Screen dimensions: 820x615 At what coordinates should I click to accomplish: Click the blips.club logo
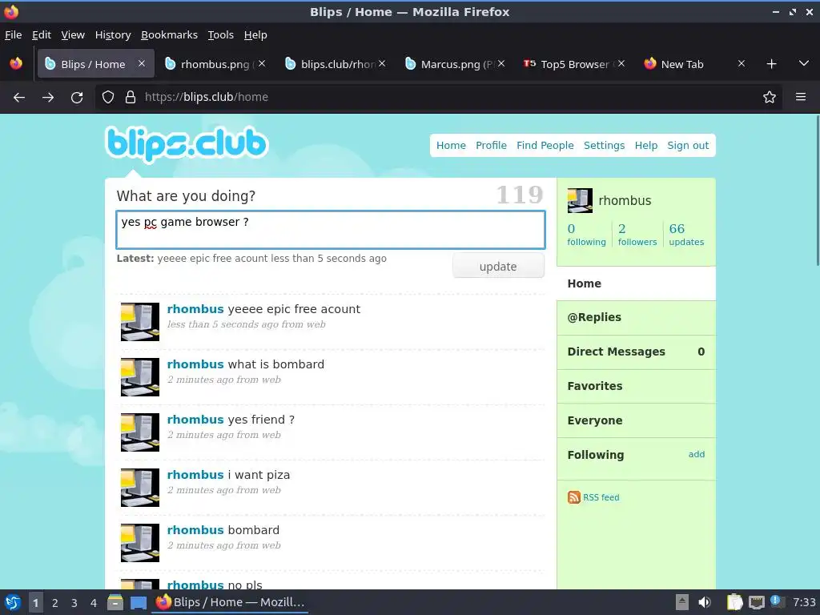(187, 143)
